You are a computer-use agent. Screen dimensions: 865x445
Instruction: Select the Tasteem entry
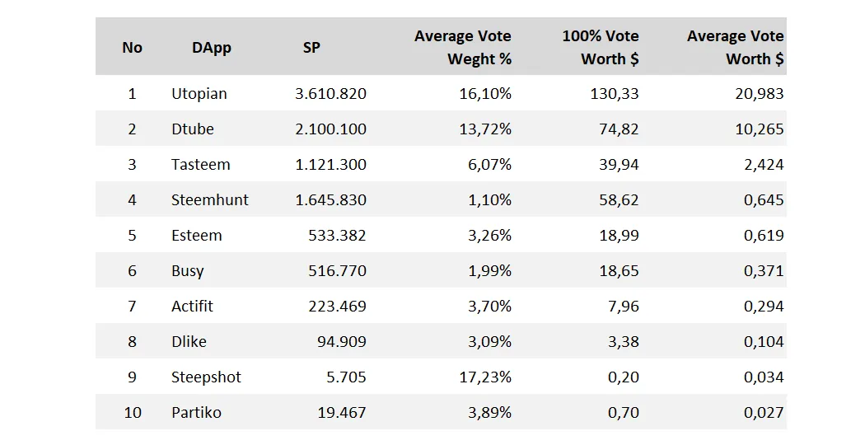click(200, 165)
